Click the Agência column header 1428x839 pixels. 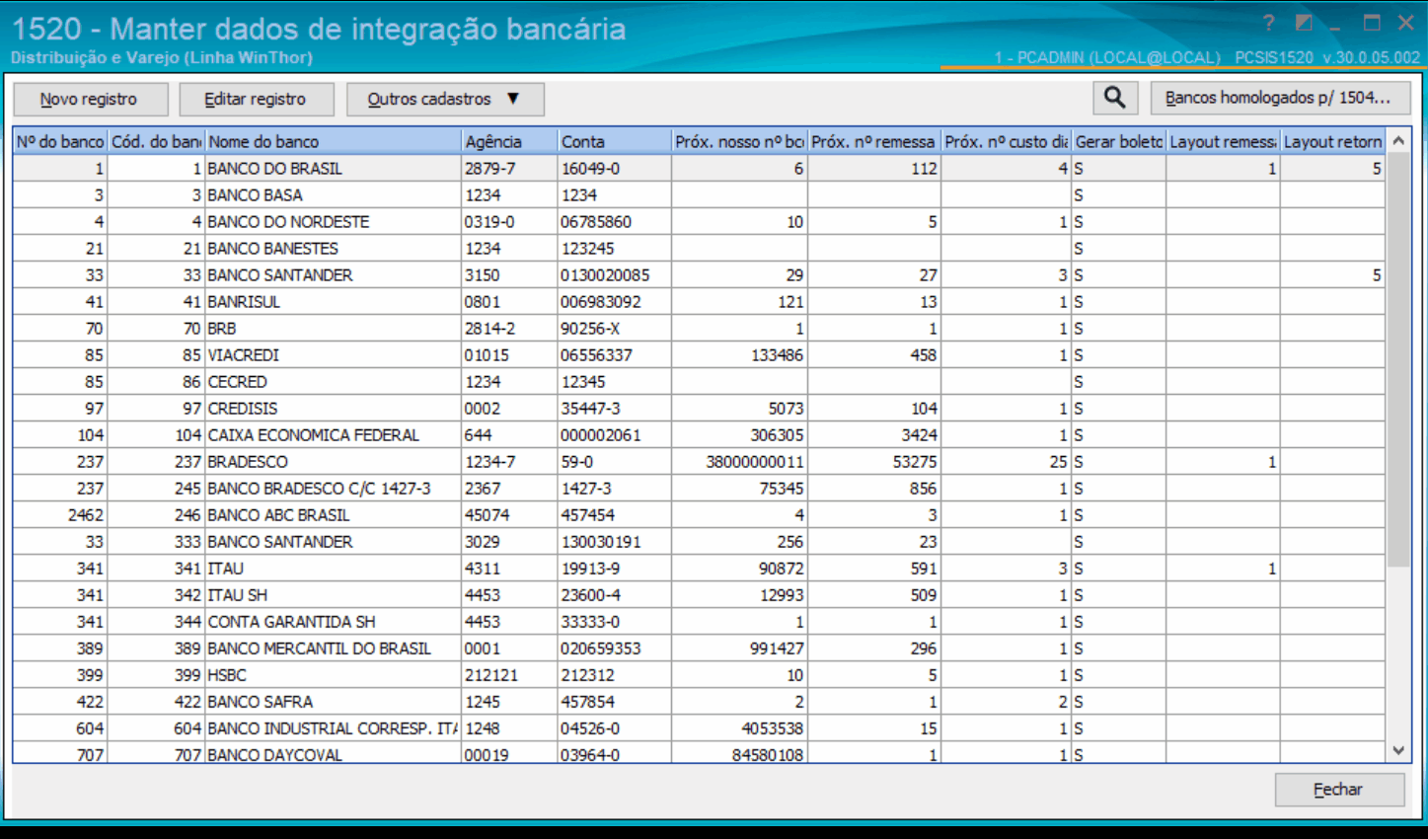point(509,141)
